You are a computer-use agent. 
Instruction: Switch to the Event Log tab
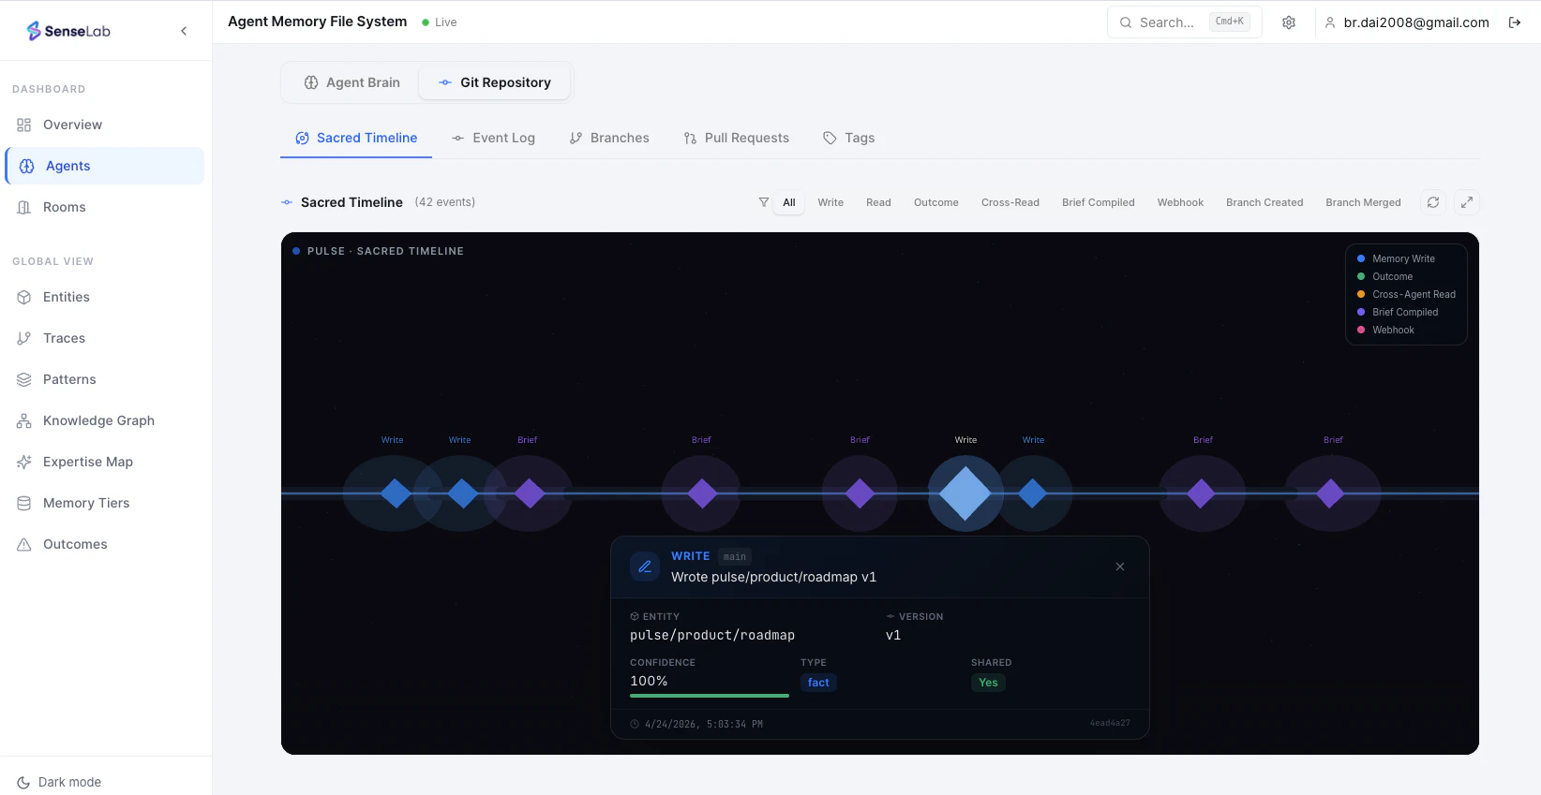(x=493, y=138)
